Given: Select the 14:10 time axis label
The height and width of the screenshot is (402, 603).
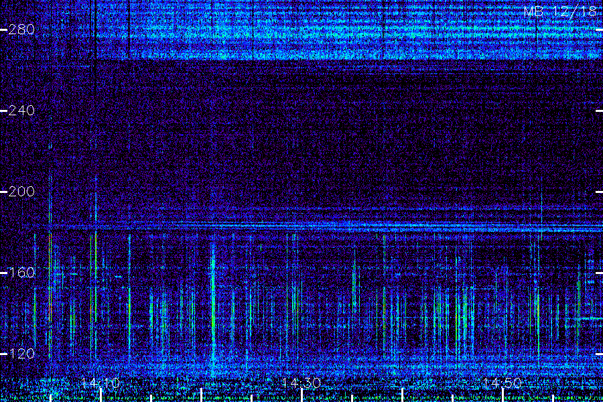Looking at the screenshot, I should 100,383.
